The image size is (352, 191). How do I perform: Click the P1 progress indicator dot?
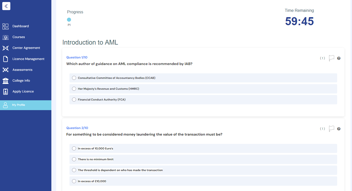pyautogui.click(x=69, y=20)
